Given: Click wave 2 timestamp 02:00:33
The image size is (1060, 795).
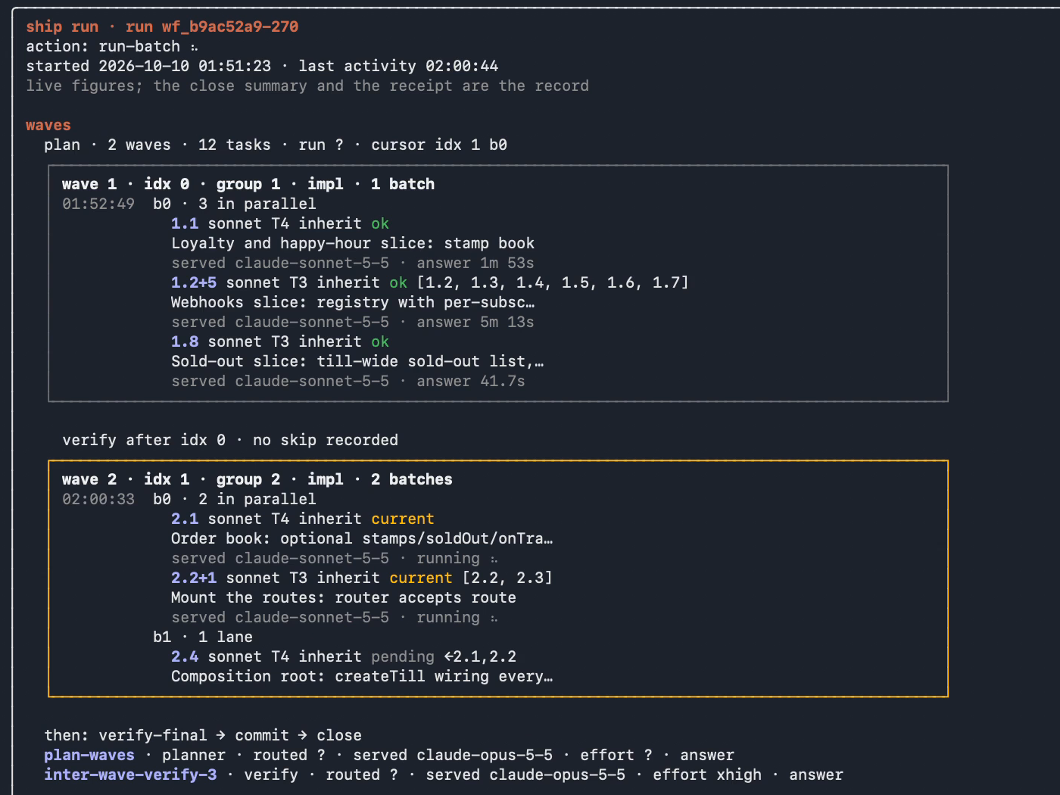Looking at the screenshot, I should tap(98, 499).
